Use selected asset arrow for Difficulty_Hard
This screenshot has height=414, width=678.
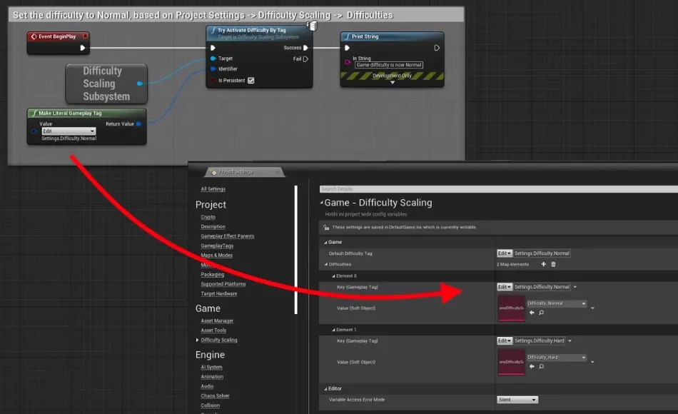pyautogui.click(x=532, y=366)
